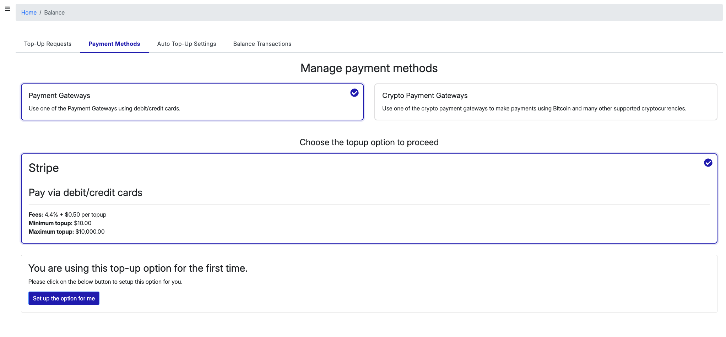Open the Top-Up Requests tab
Image resolution: width=726 pixels, height=337 pixels.
click(x=48, y=44)
